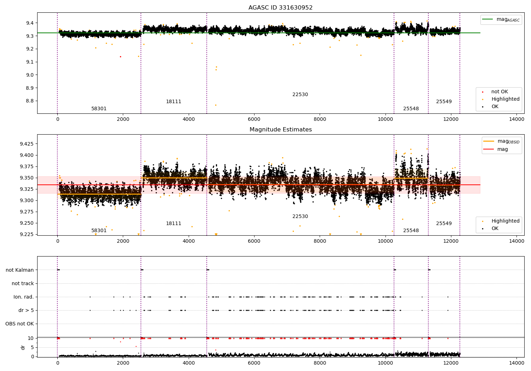Click y-axis tick 10 on the dr plot
Image resolution: width=531 pixels, height=371 pixels.
click(x=31, y=338)
